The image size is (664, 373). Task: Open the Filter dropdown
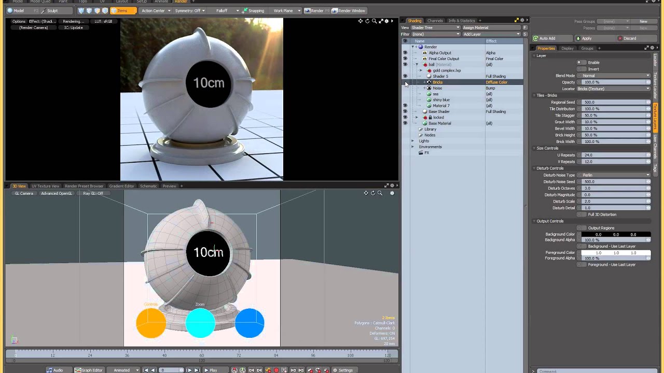tap(435, 34)
